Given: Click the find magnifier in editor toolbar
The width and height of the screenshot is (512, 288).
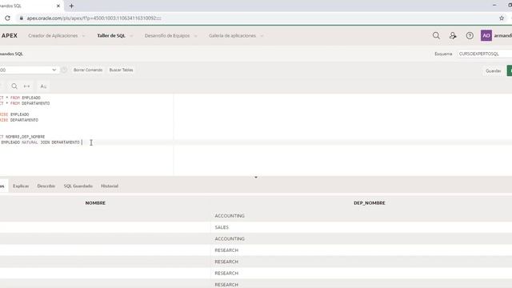Looking at the screenshot, I should (14, 86).
